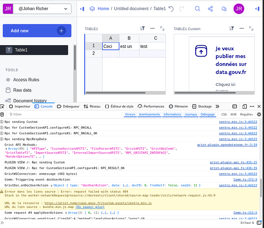Open the search magnifier icon
The width and height of the screenshot is (264, 228).
(198, 9)
